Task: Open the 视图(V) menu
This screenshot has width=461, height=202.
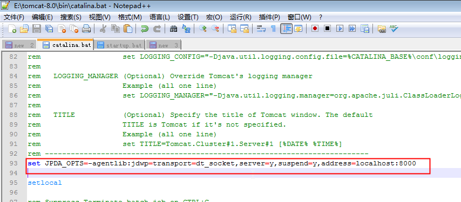Action: point(99,17)
